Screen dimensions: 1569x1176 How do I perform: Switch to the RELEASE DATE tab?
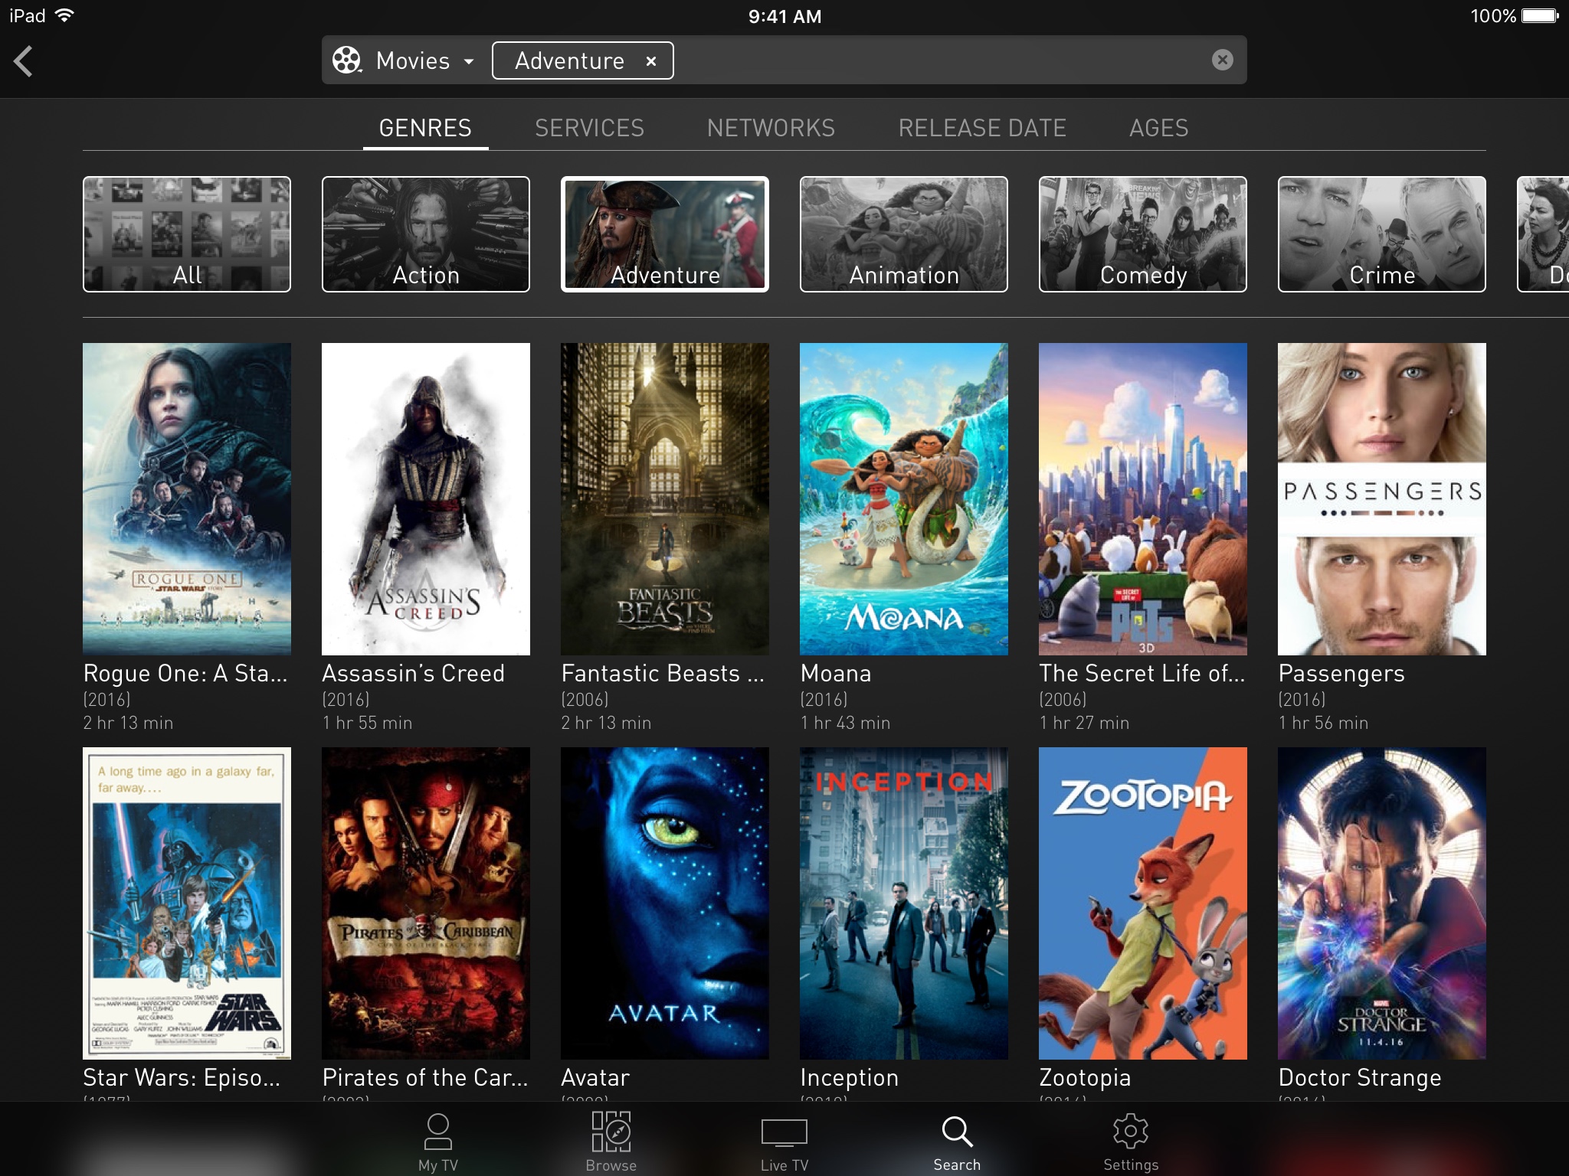coord(982,128)
